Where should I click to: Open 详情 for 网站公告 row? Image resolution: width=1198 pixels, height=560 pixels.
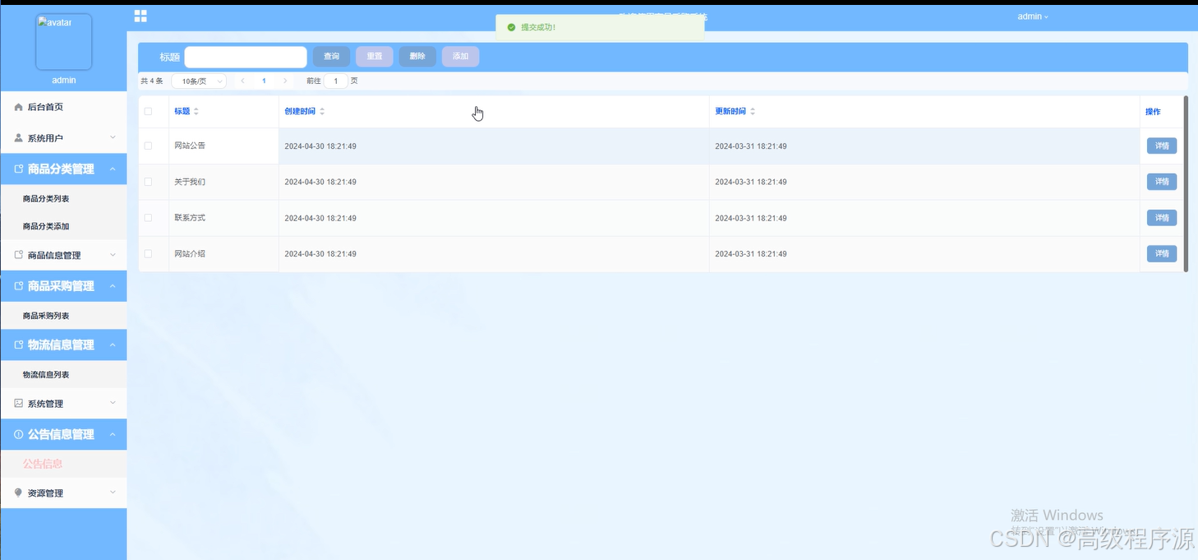point(1162,146)
